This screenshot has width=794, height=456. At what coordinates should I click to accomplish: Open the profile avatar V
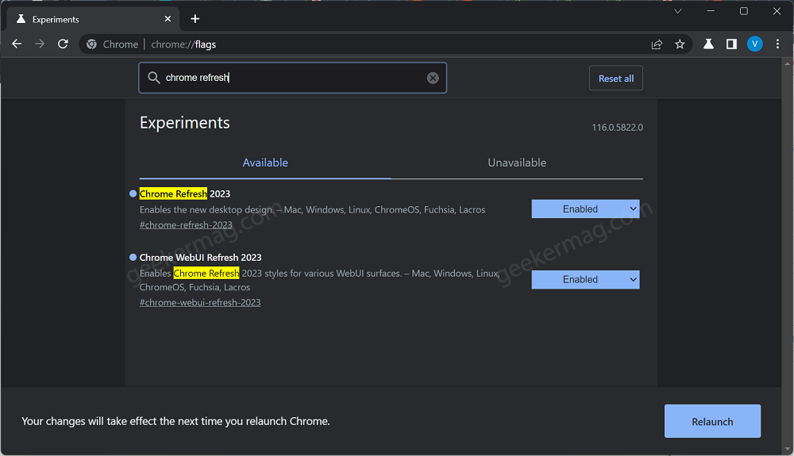pyautogui.click(x=754, y=44)
